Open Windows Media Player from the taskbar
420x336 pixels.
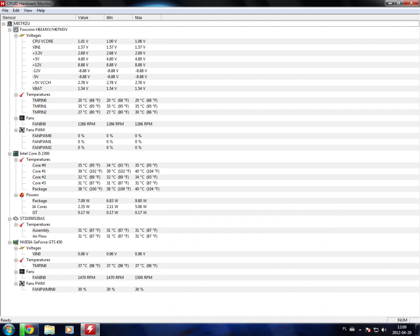(x=69, y=330)
